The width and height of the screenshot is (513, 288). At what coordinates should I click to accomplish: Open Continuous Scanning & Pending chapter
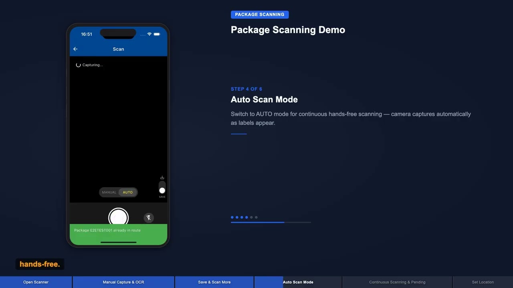(397, 282)
